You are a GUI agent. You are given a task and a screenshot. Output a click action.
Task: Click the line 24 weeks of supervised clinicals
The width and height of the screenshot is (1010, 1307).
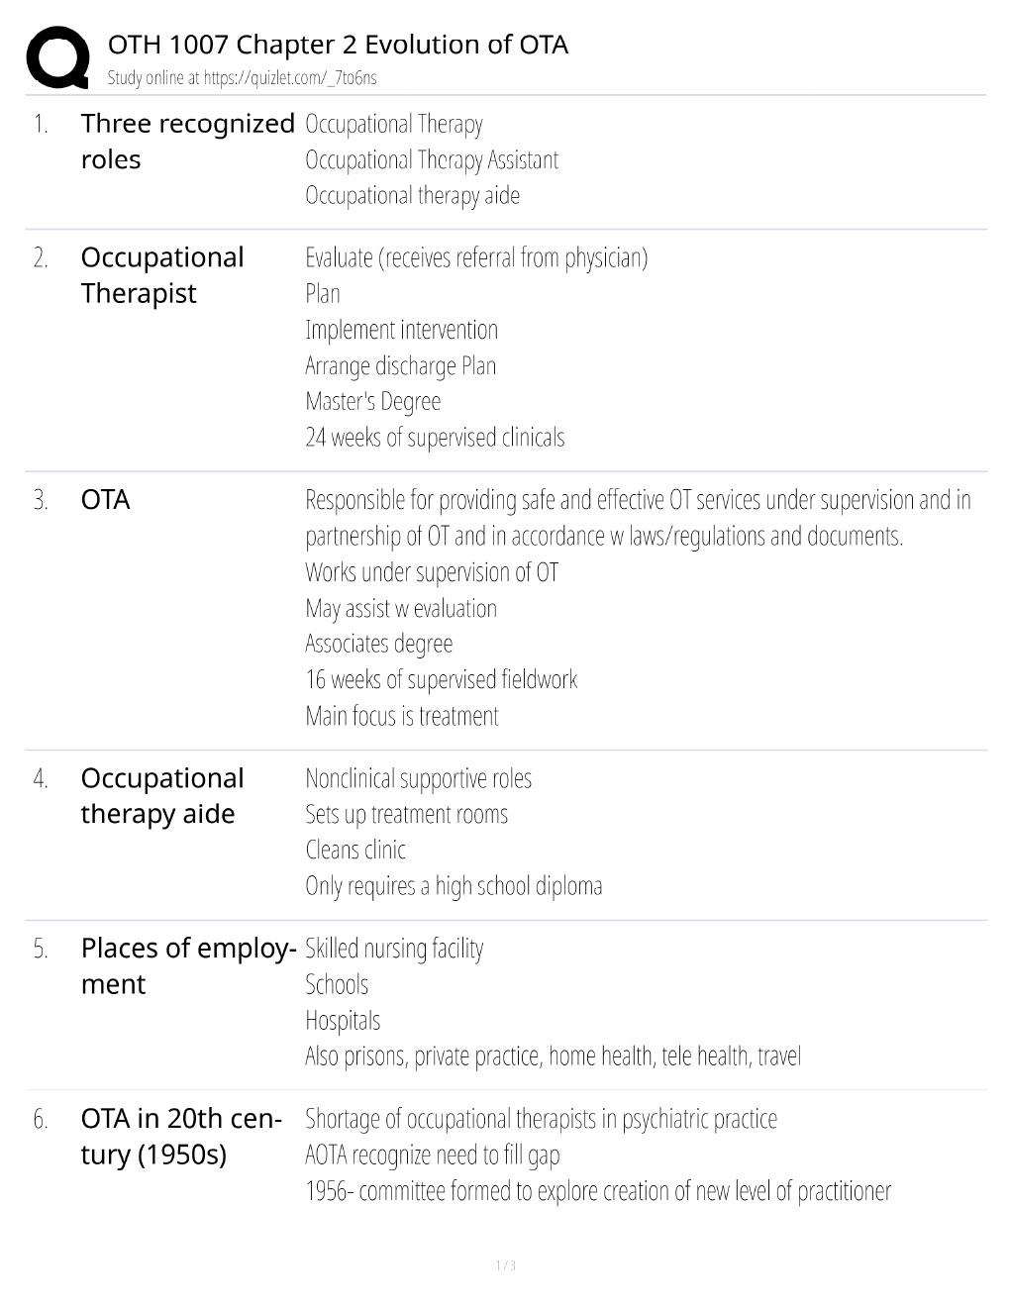click(x=435, y=438)
